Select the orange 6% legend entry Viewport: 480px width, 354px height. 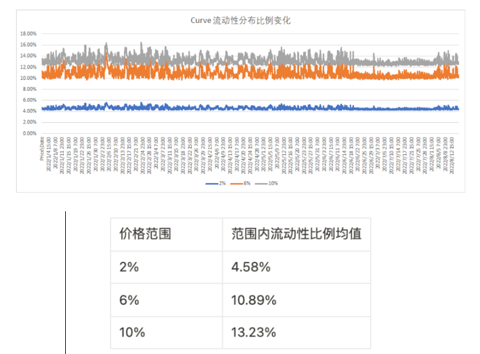pyautogui.click(x=240, y=183)
